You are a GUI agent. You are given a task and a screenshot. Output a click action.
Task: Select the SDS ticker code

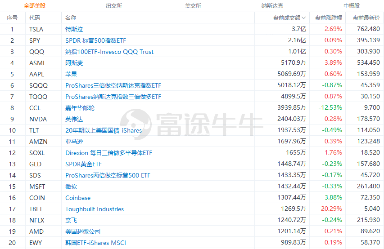(x=35, y=175)
